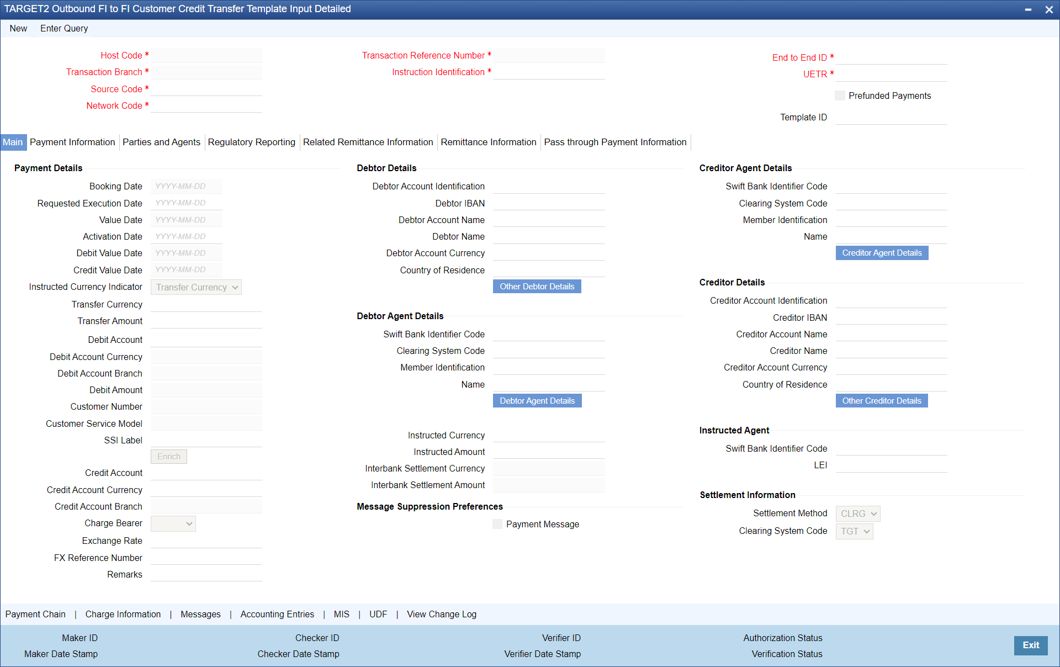The width and height of the screenshot is (1060, 667).
Task: Click the Requested Execution Date field
Action: 187,203
